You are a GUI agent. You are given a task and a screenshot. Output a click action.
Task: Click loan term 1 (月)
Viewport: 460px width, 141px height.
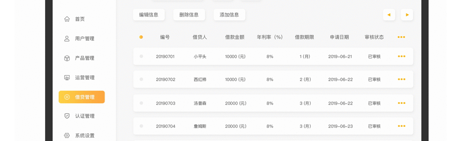point(305,56)
